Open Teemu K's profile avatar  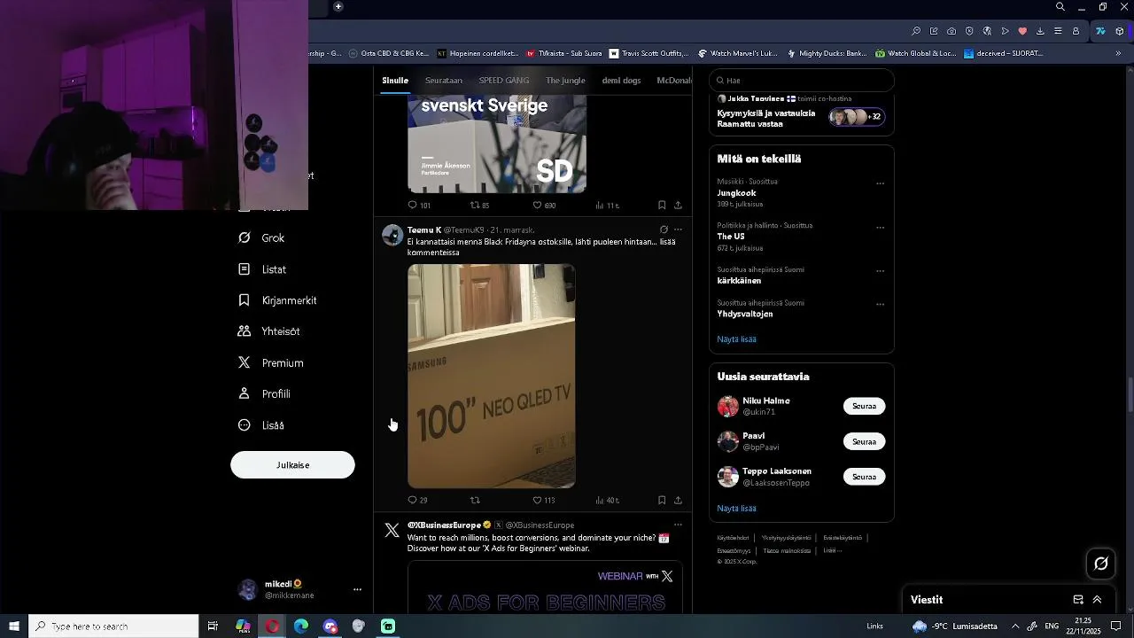point(392,235)
